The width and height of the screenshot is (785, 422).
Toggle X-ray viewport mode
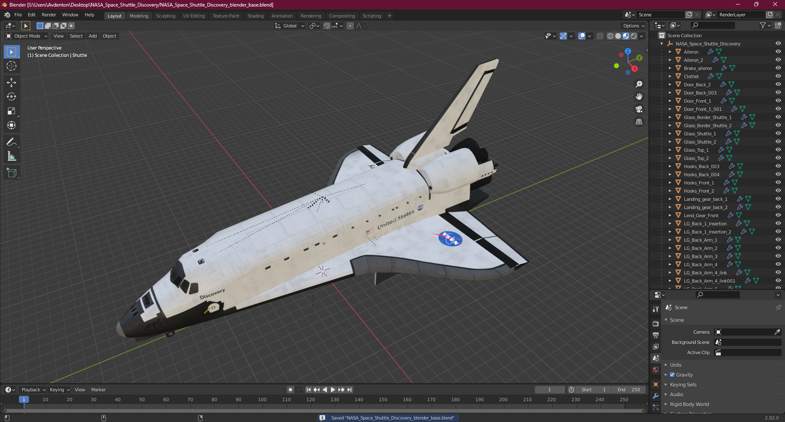click(x=600, y=36)
